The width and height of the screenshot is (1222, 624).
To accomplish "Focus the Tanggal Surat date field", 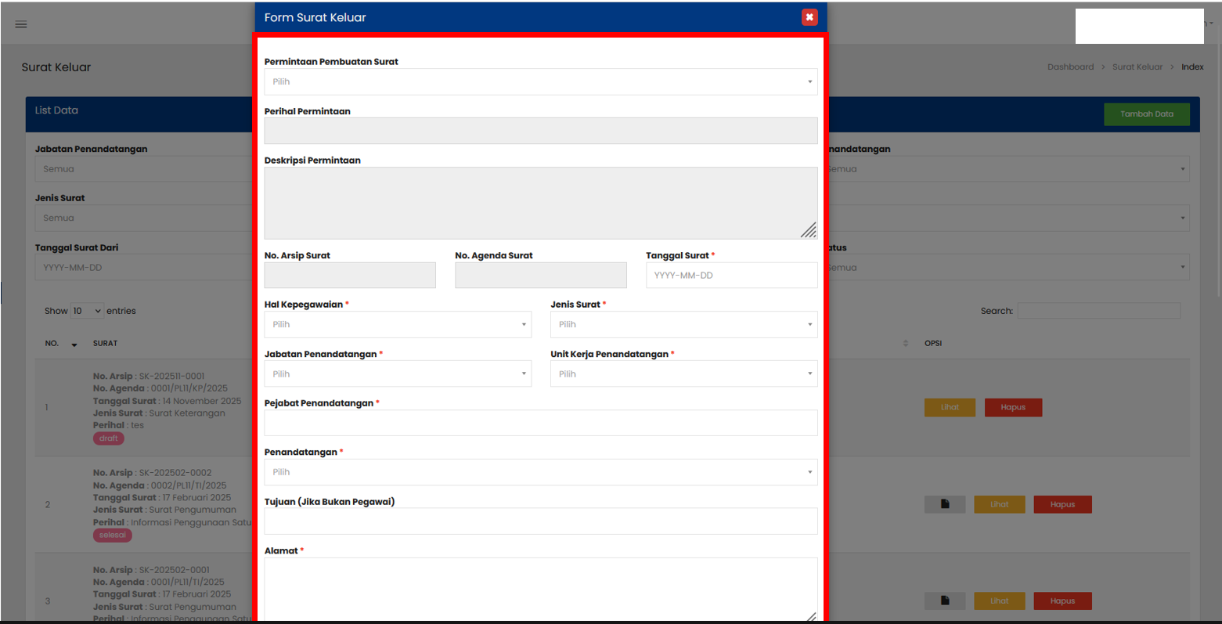I will (x=731, y=276).
